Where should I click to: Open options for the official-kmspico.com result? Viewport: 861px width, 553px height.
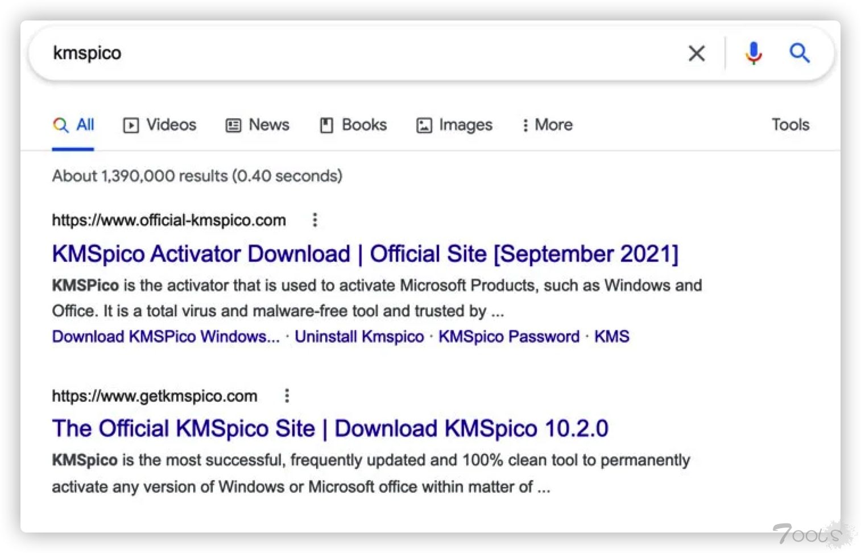314,220
